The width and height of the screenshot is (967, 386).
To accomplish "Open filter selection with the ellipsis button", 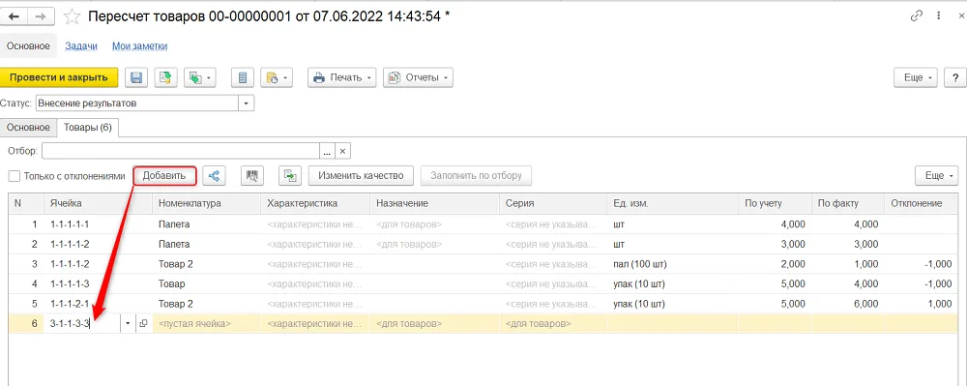I will (327, 151).
